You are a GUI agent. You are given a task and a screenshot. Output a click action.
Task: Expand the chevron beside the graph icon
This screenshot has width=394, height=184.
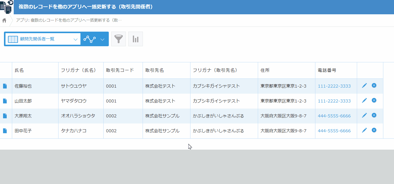coord(102,39)
